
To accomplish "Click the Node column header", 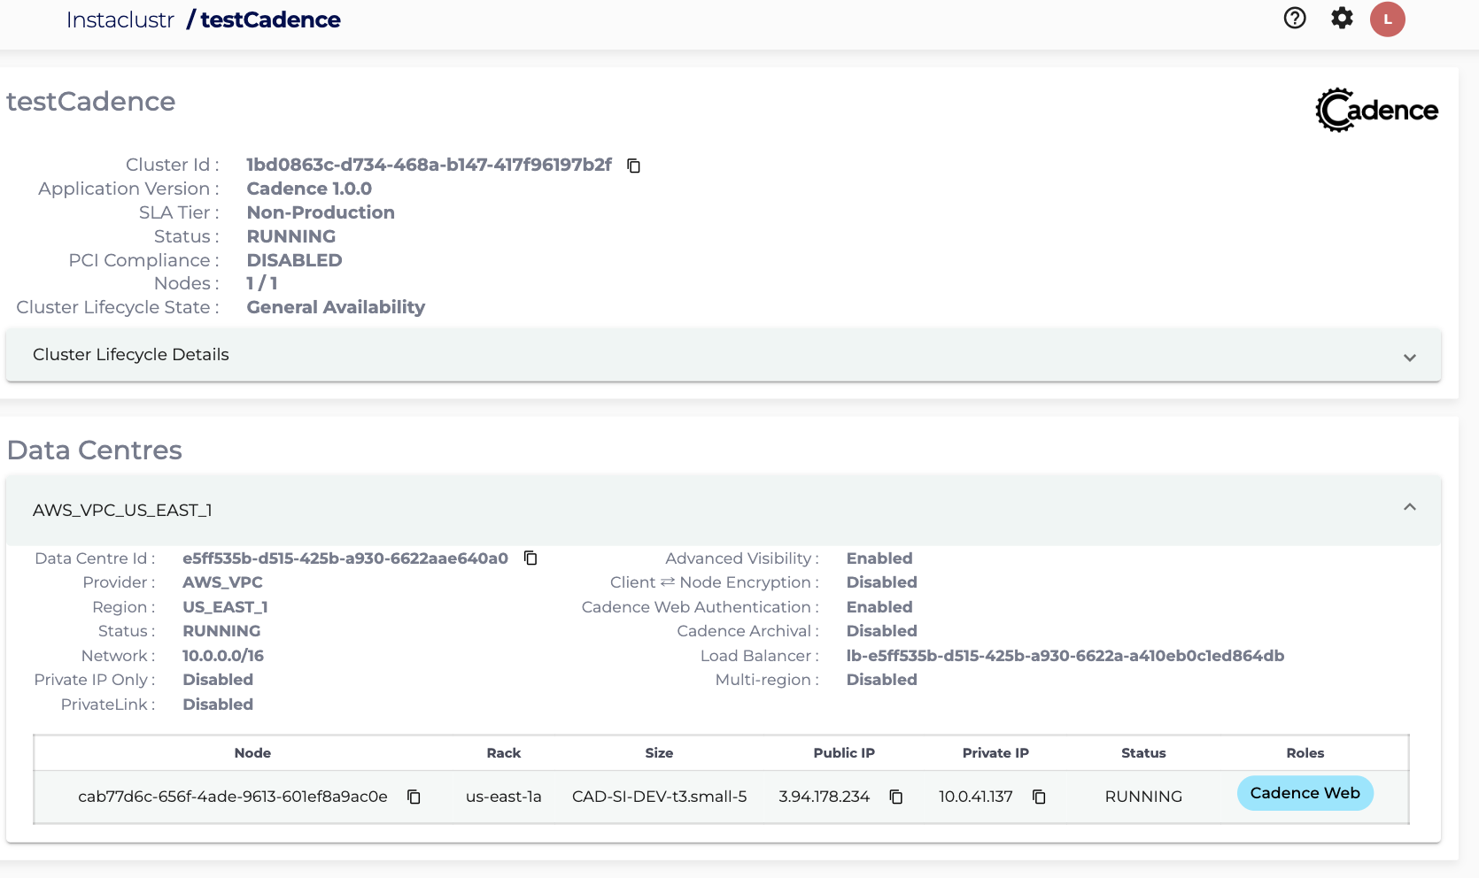I will pyautogui.click(x=252, y=753).
